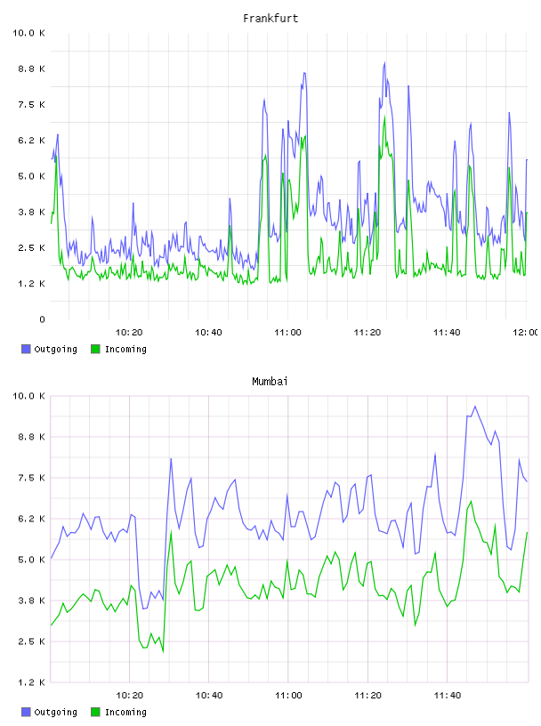This screenshot has width=541, height=726.
Task: Click 11:00 time label on Mumbai axis
Action: [x=288, y=696]
